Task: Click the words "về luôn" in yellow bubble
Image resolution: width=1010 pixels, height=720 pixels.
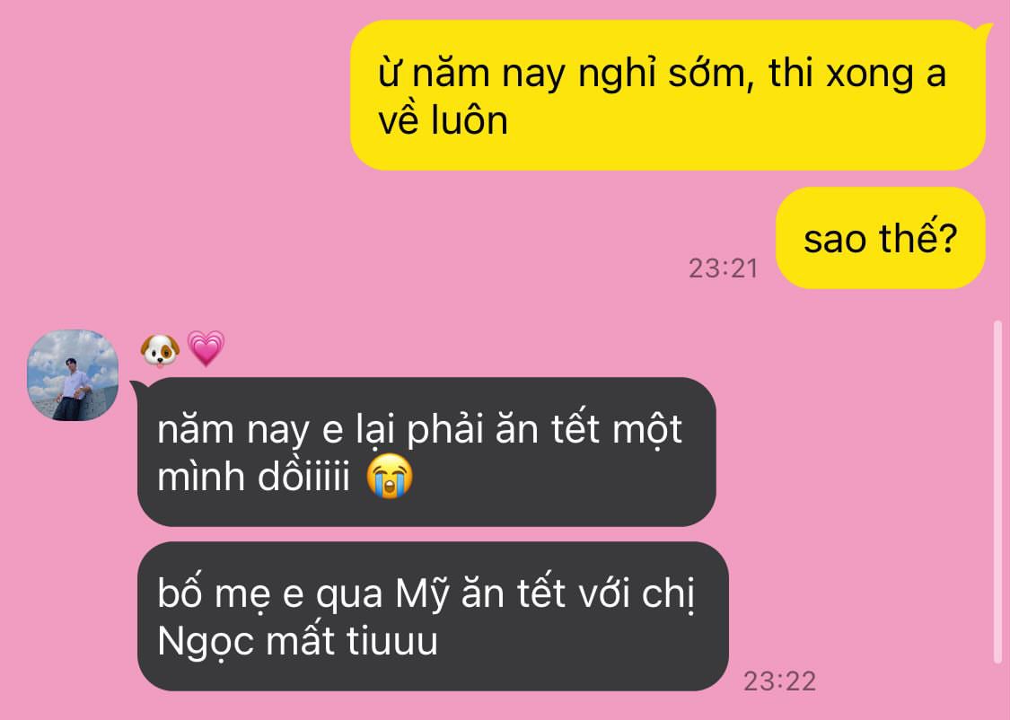Action: point(444,120)
